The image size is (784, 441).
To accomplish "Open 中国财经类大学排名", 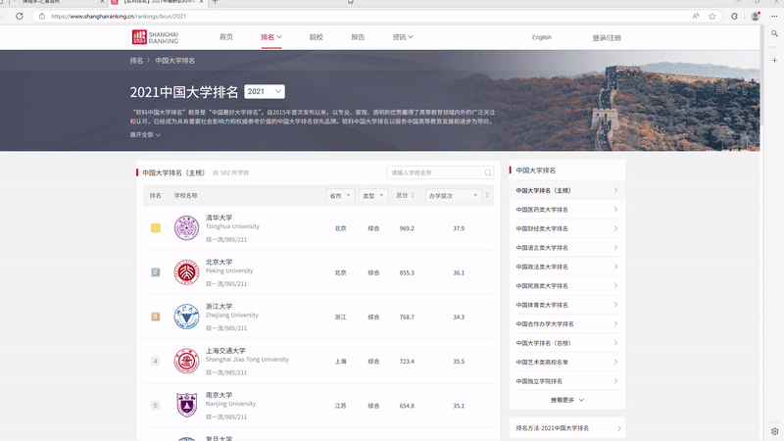I will point(567,228).
